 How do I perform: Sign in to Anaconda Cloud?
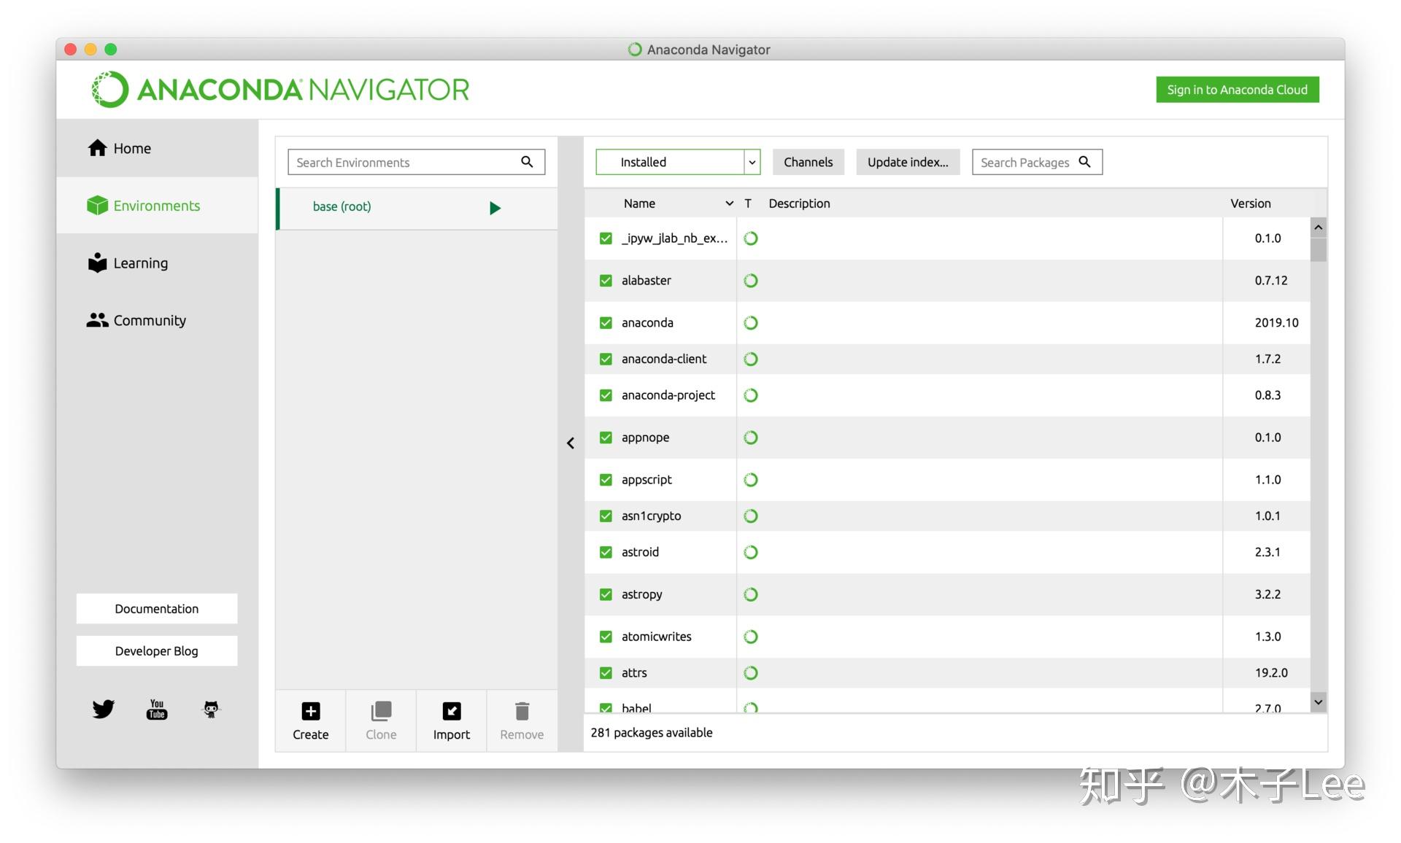(1237, 89)
